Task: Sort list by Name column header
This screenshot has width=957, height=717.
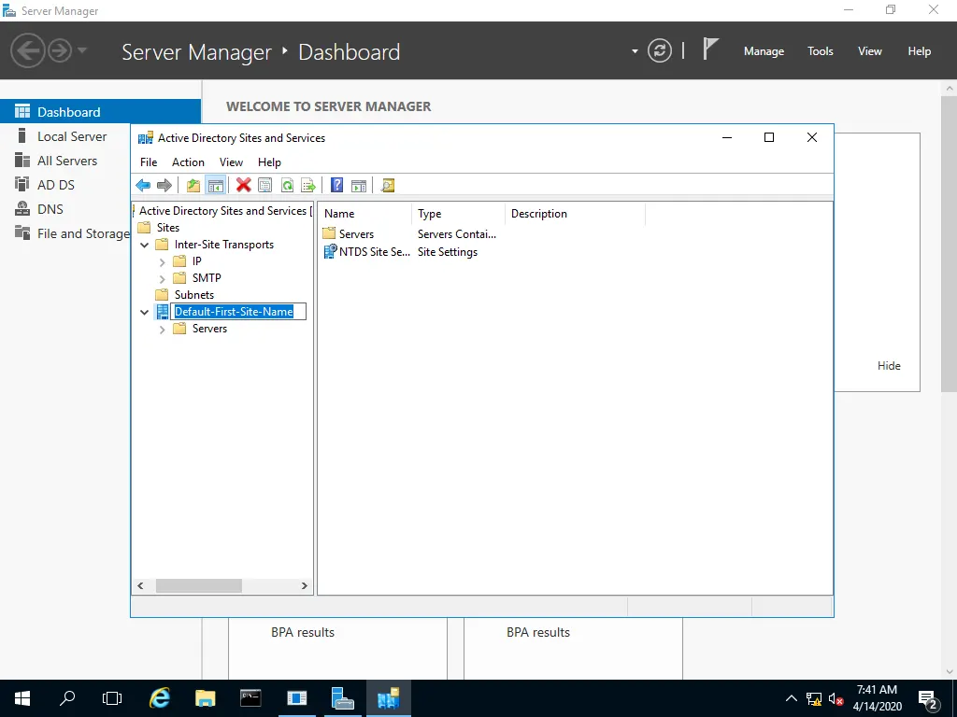Action: 365,214
